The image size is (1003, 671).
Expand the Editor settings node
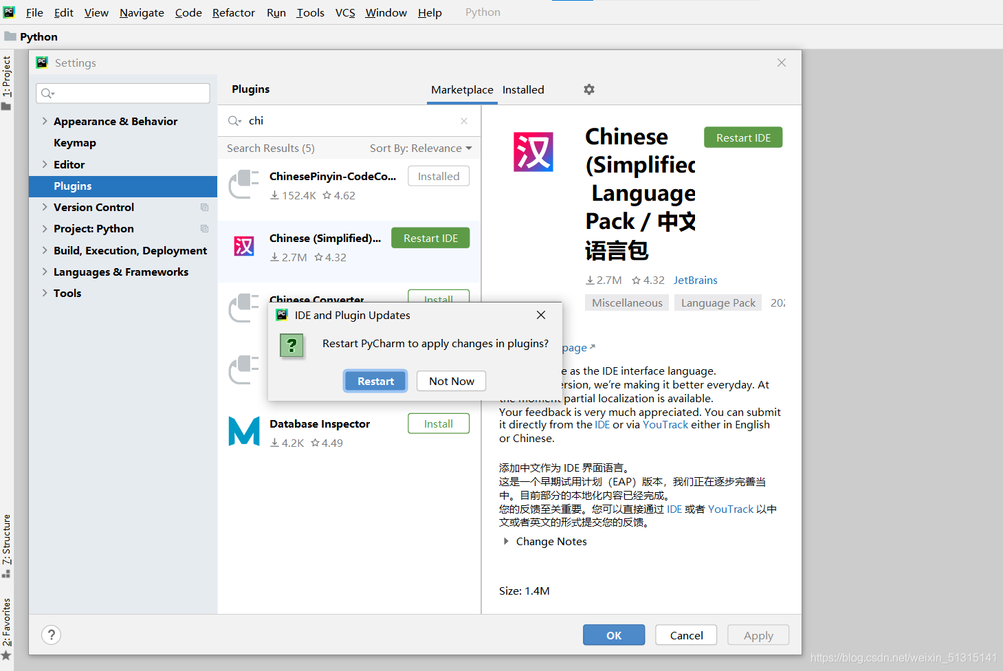[x=45, y=164]
